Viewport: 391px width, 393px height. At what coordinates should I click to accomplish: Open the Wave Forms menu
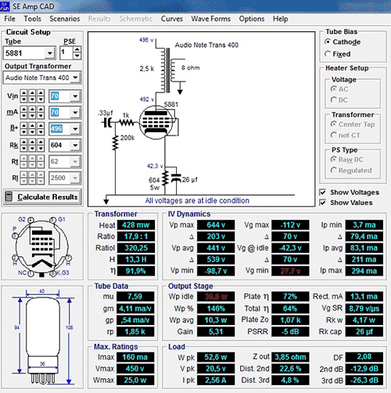pos(211,19)
